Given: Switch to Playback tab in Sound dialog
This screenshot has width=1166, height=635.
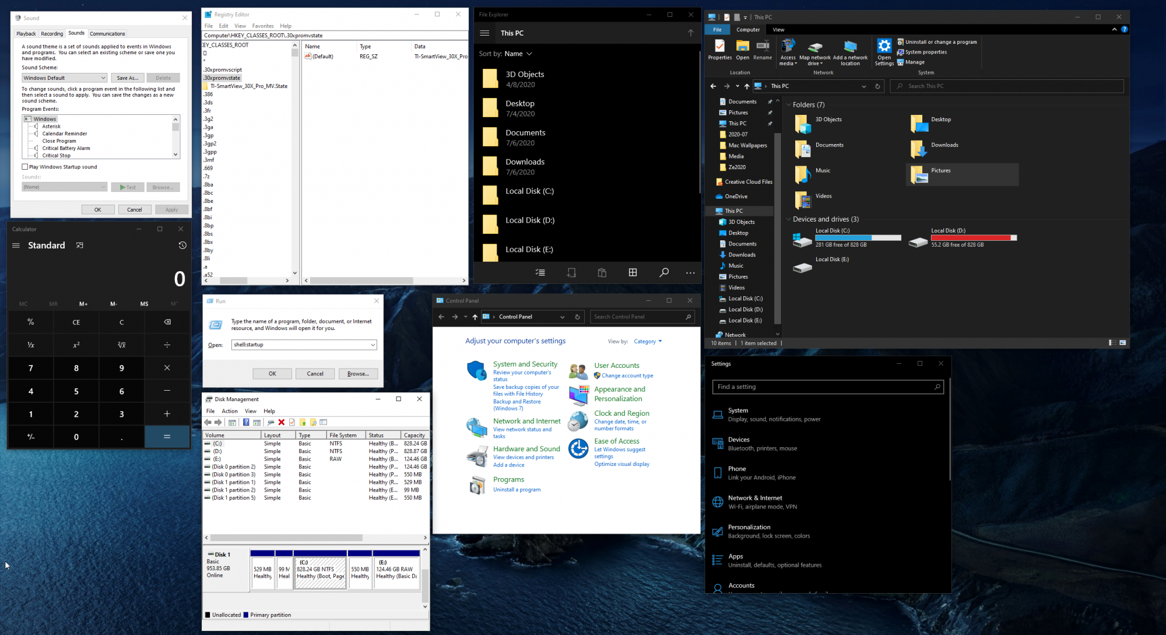Looking at the screenshot, I should pyautogui.click(x=26, y=34).
